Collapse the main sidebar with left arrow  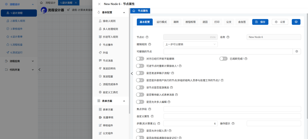(x=39, y=69)
